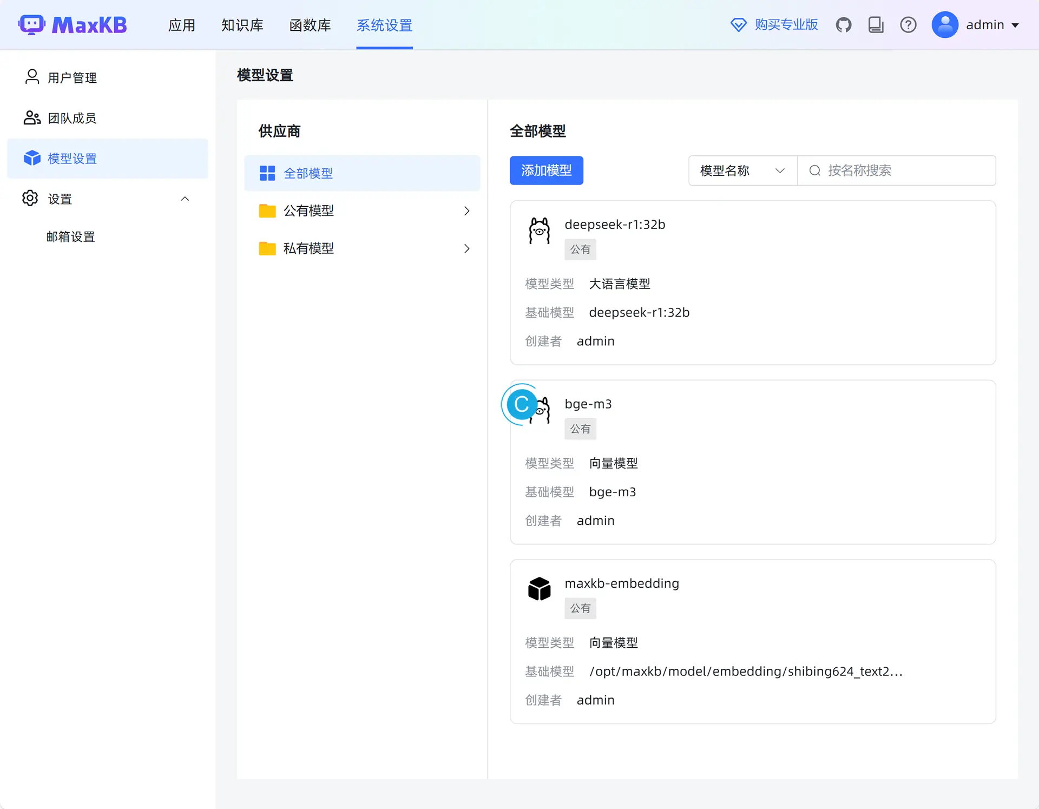The image size is (1039, 809).
Task: Click the 私有模型 folder icon
Action: click(x=267, y=248)
